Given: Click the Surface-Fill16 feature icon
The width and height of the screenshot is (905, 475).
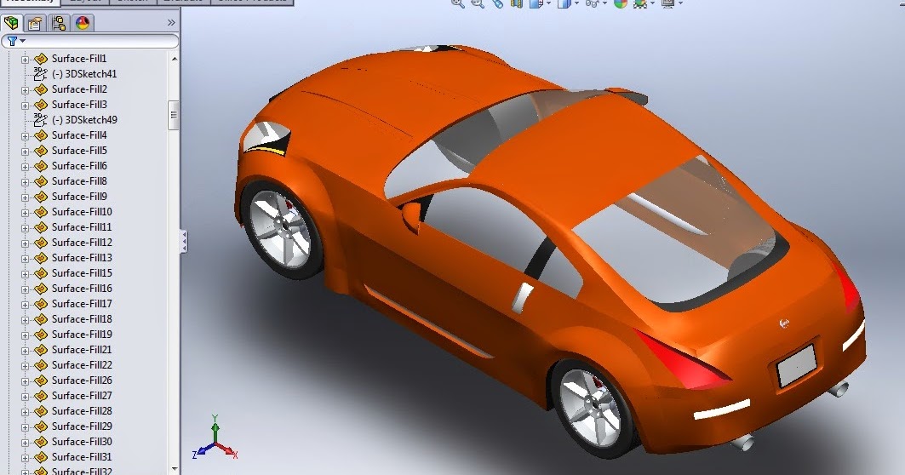Looking at the screenshot, I should pos(40,289).
